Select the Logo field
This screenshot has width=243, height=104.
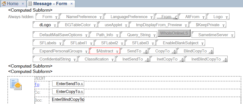pyautogui.click(x=218, y=16)
